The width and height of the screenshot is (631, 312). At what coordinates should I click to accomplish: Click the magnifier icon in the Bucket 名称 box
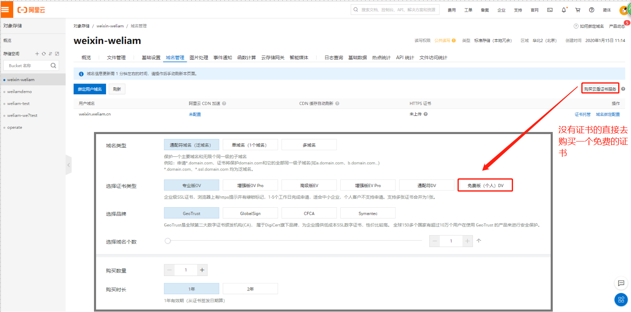pyautogui.click(x=53, y=65)
